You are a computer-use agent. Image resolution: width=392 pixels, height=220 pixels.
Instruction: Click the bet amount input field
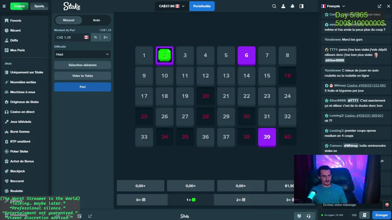[72, 37]
